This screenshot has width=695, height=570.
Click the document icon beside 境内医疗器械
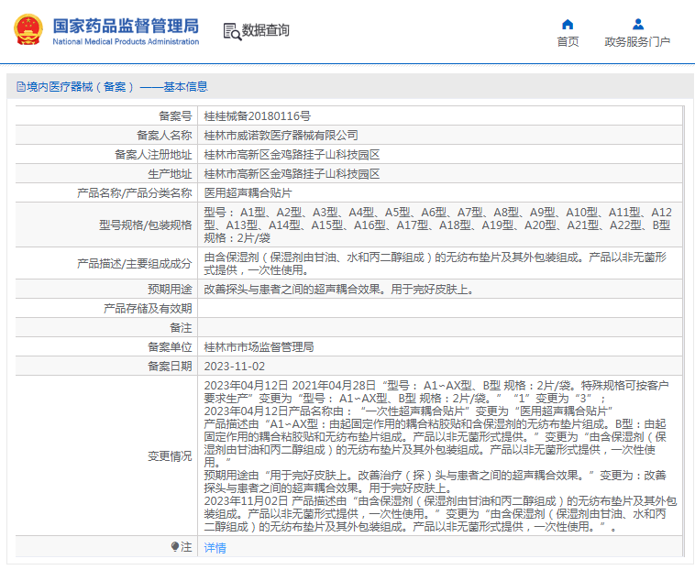21,87
